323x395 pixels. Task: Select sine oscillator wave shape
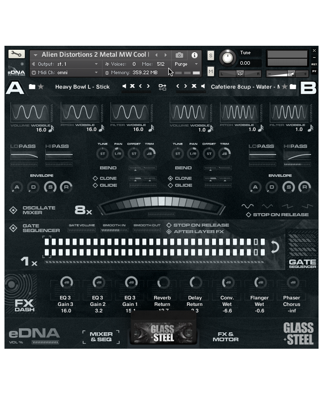click(247, 206)
